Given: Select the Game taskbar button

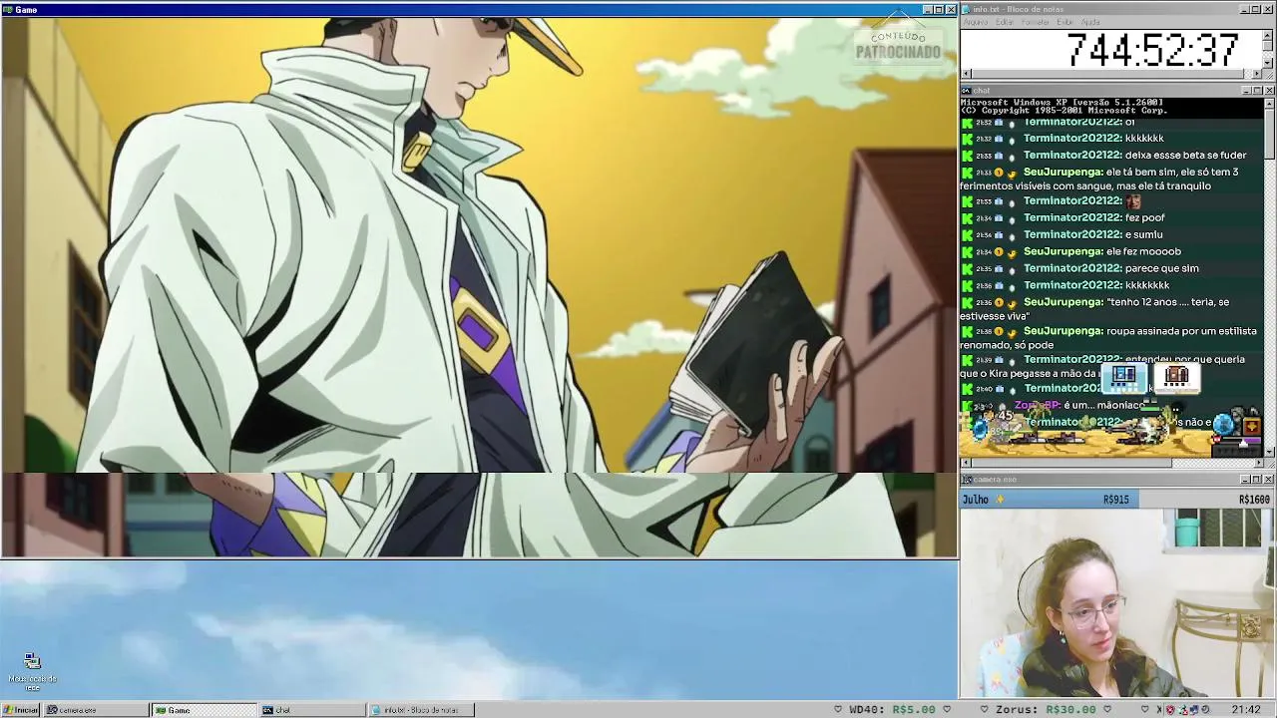Looking at the screenshot, I should (204, 710).
